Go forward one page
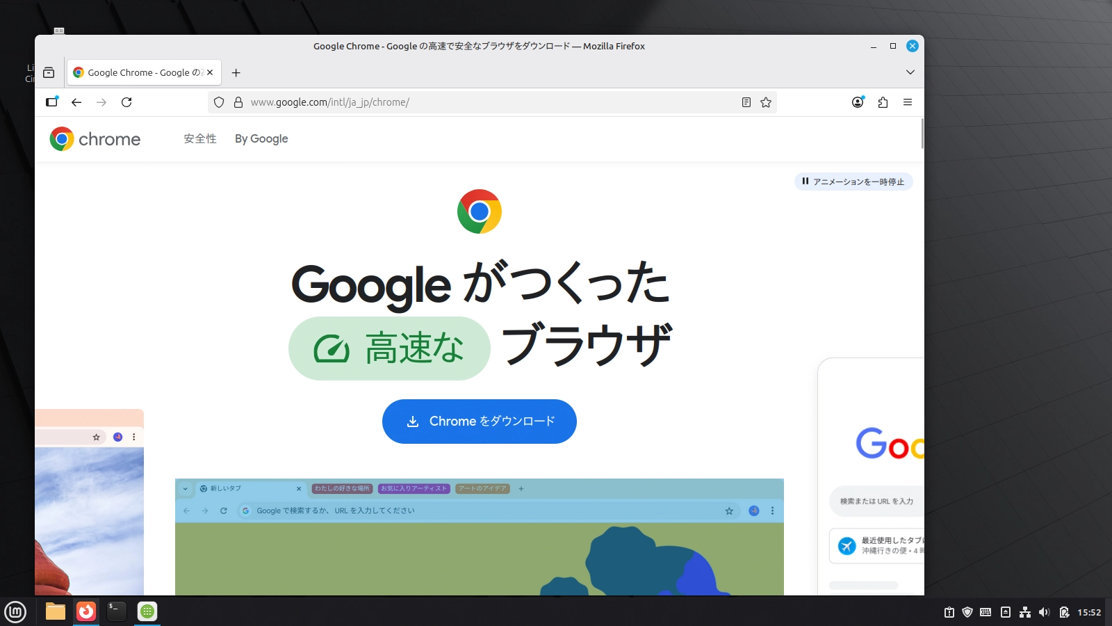Image resolution: width=1112 pixels, height=626 pixels. [101, 102]
